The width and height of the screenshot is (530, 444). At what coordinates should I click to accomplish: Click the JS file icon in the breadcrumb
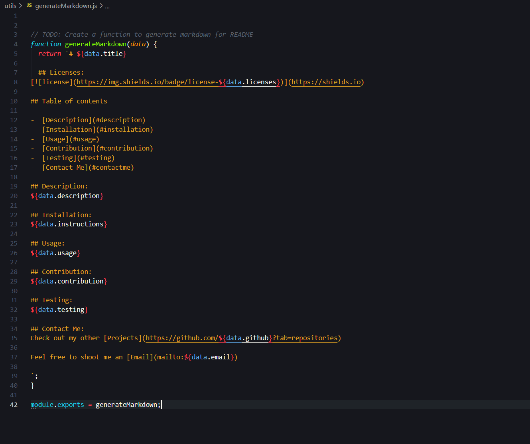pyautogui.click(x=29, y=6)
